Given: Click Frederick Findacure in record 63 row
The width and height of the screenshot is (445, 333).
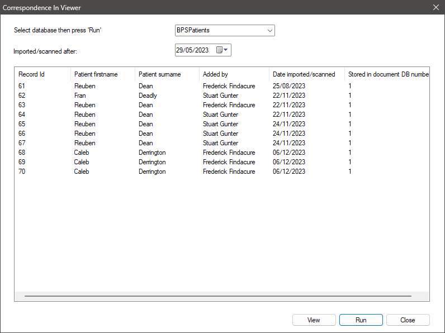Looking at the screenshot, I should (229, 105).
